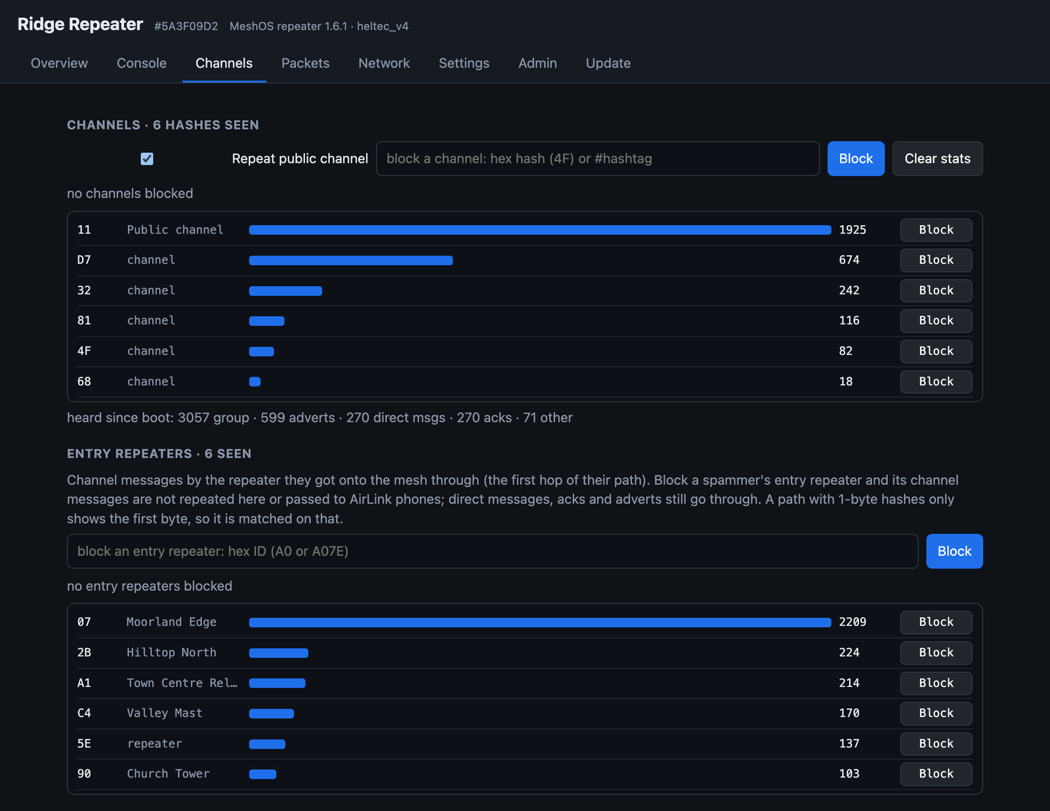Block the Church Tower repeater
The height and width of the screenshot is (811, 1050).
click(x=936, y=774)
